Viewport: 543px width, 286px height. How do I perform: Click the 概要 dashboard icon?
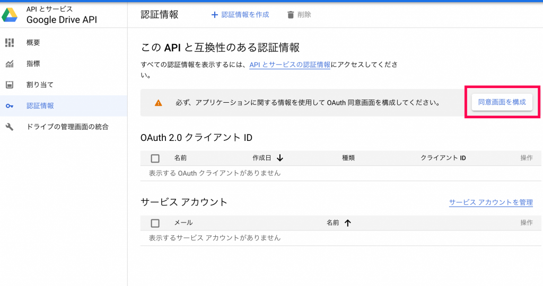coord(10,42)
